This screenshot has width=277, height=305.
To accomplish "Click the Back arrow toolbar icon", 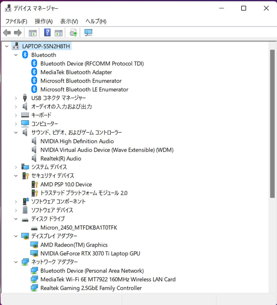I will click(7, 33).
